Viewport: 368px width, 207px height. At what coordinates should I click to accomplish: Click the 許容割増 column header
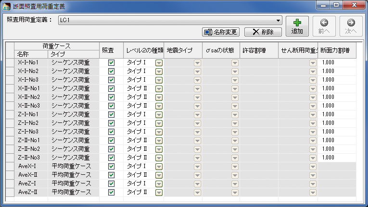(259, 50)
